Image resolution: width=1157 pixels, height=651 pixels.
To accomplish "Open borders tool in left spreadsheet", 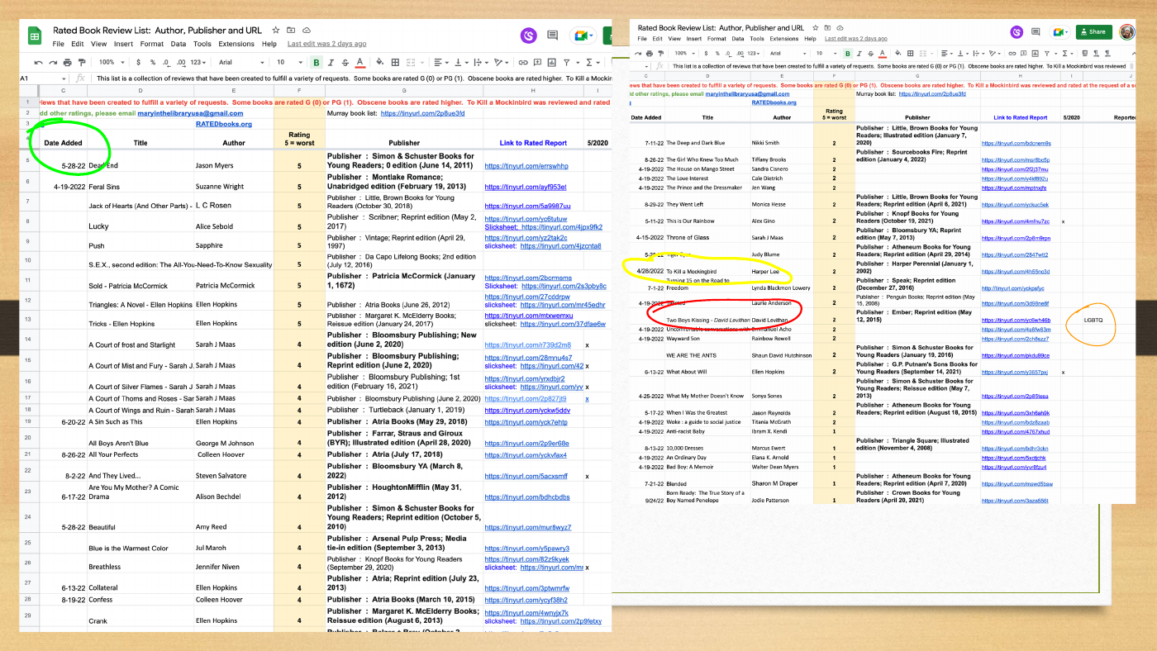I will 396,62.
